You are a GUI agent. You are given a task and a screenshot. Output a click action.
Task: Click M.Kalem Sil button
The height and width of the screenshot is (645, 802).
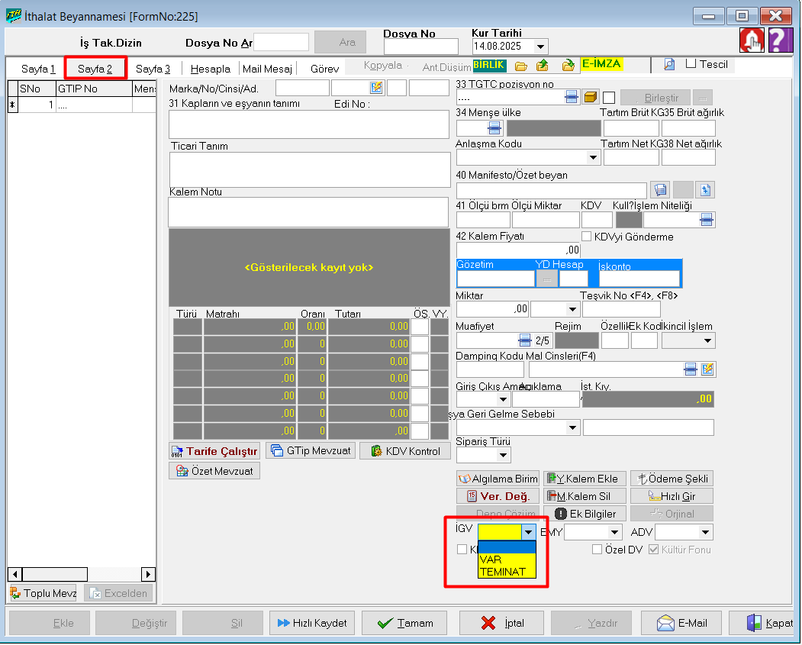(585, 496)
